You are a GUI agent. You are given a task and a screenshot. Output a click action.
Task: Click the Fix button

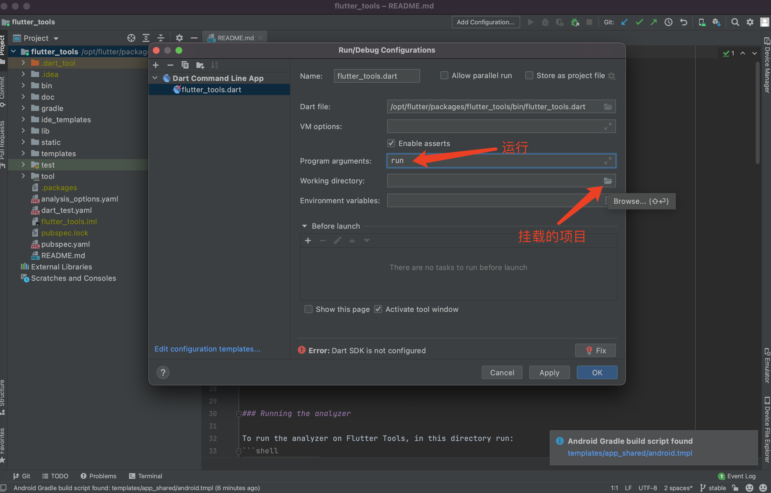coord(596,351)
